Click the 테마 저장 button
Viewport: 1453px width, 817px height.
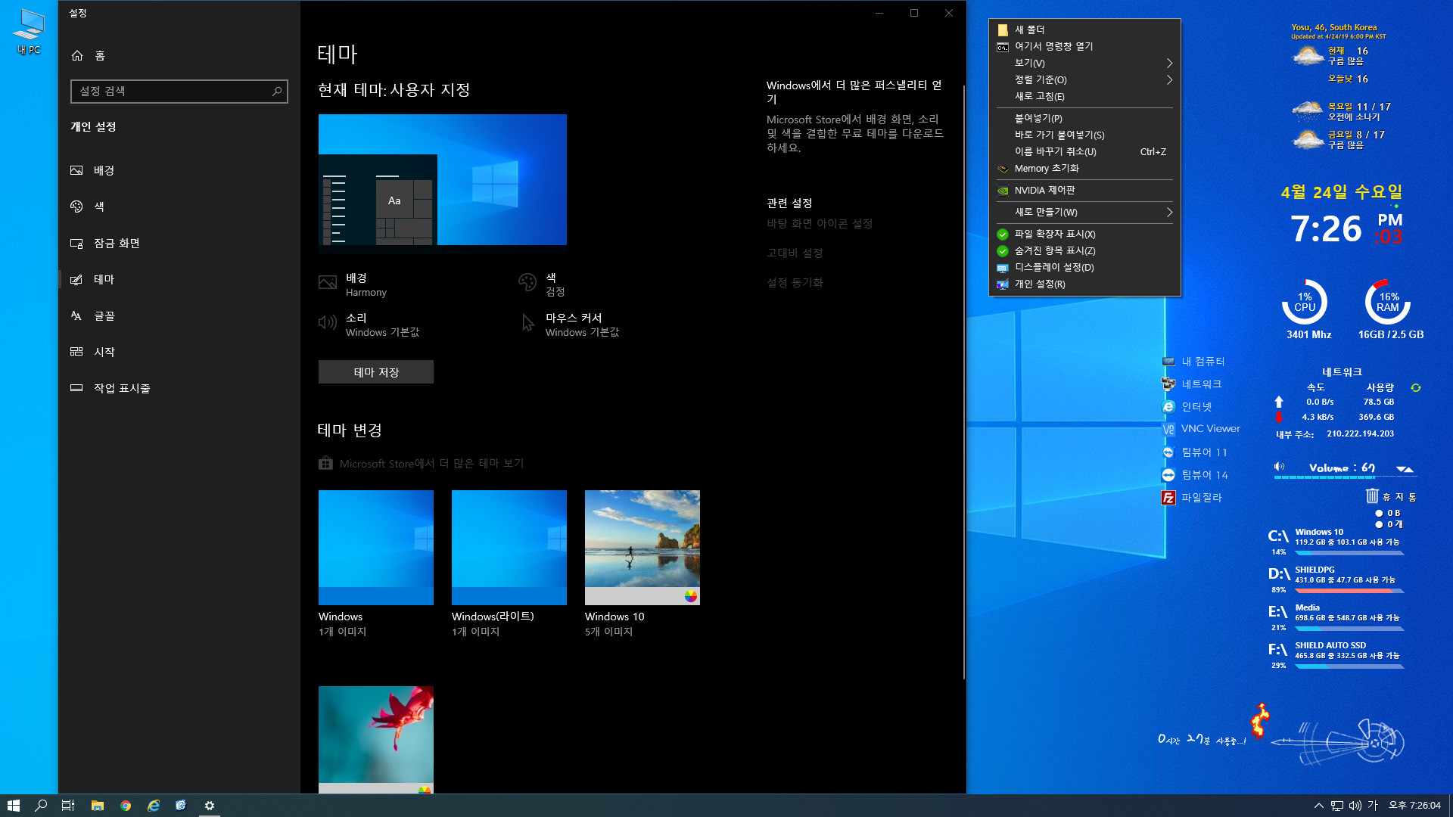click(x=376, y=372)
